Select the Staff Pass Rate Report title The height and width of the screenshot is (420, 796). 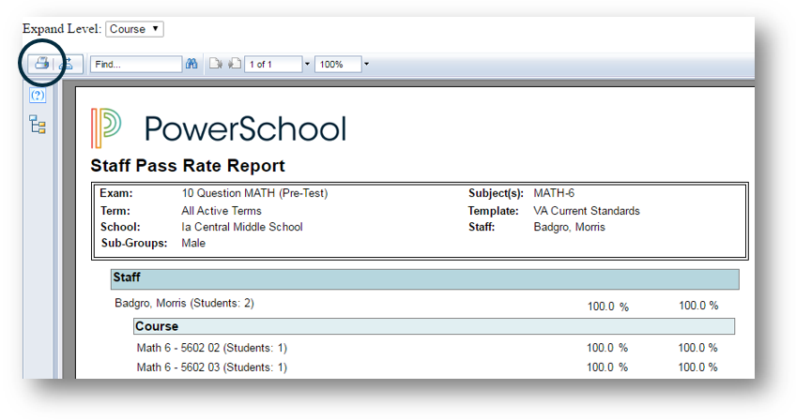pyautogui.click(x=188, y=166)
